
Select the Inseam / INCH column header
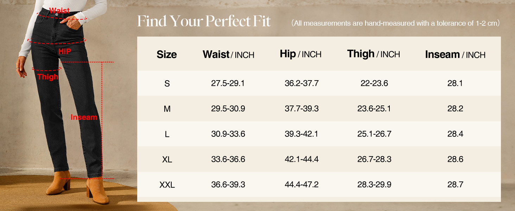pos(455,55)
